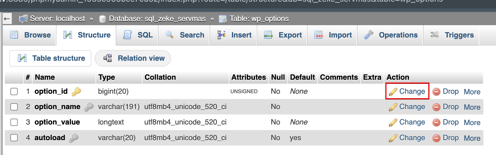The height and width of the screenshot is (155, 496).
Task: Select the option_name row checkbox
Action: (14, 107)
